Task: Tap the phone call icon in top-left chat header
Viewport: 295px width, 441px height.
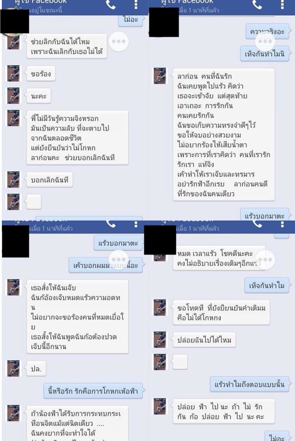Action: pyautogui.click(x=111, y=4)
